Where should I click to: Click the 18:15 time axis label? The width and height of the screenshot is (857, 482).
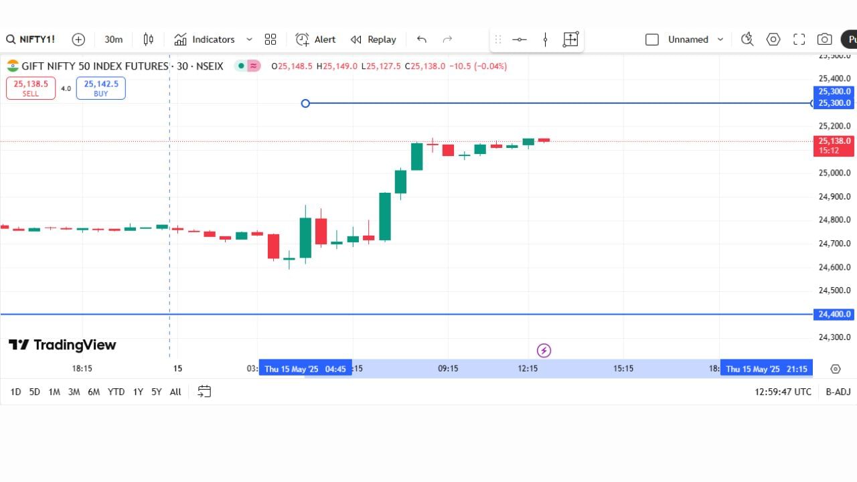[x=82, y=369]
